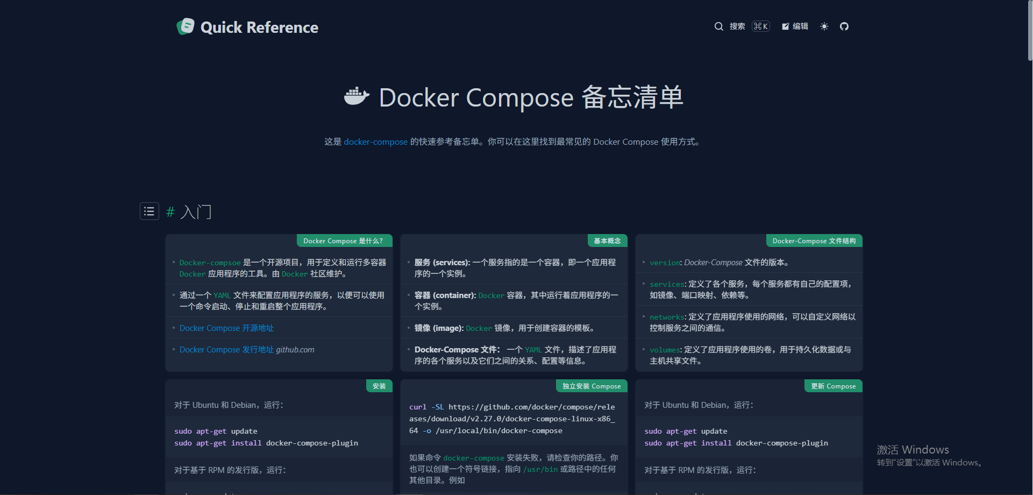Click the Quick Reference logo icon
This screenshot has width=1033, height=495.
click(x=186, y=27)
